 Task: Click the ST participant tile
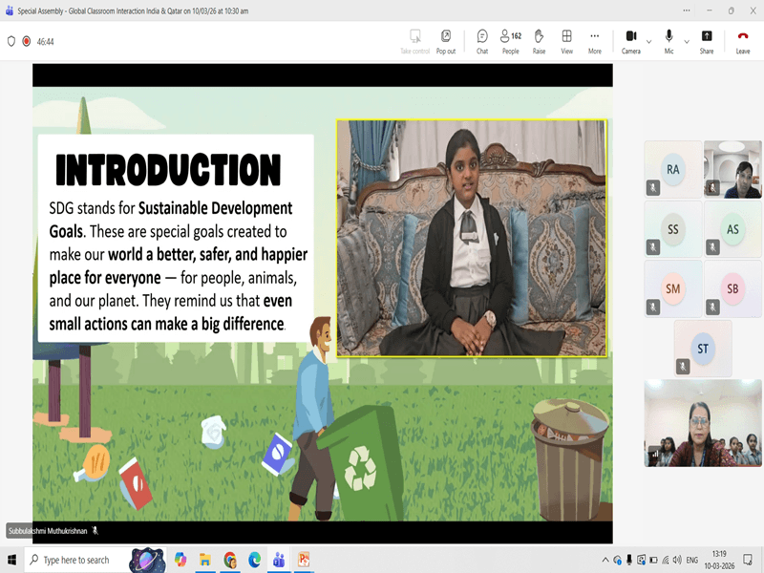[703, 349]
